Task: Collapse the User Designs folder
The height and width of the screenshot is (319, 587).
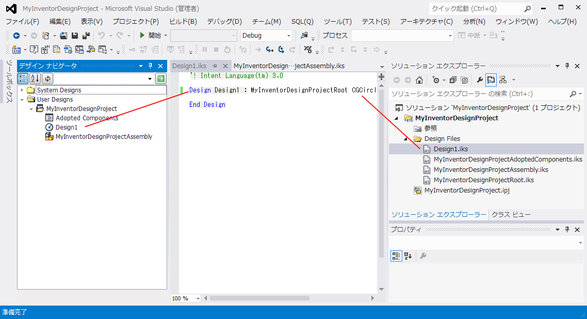Action: pos(22,100)
